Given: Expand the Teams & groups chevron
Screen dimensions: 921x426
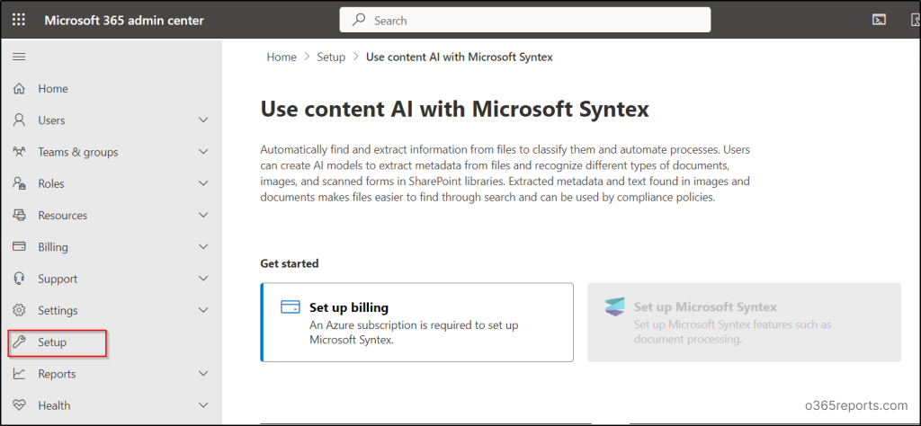Looking at the screenshot, I should coord(203,152).
